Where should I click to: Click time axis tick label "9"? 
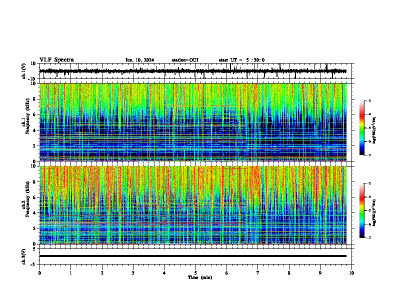point(320,273)
